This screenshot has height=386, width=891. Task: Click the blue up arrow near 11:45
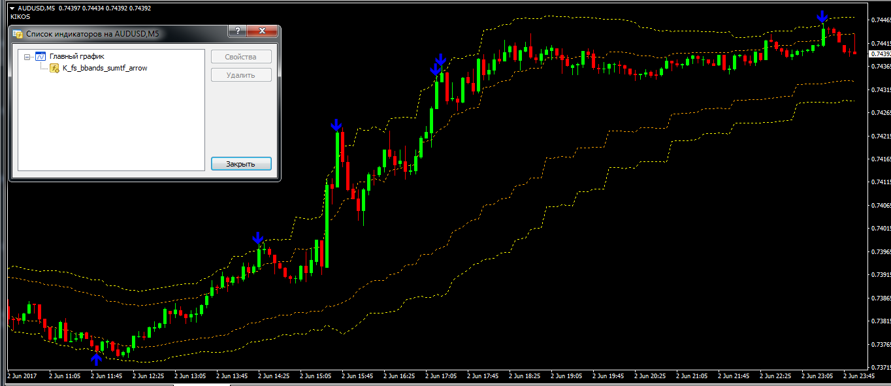pos(97,358)
